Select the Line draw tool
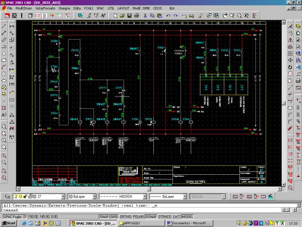 coord(4,26)
